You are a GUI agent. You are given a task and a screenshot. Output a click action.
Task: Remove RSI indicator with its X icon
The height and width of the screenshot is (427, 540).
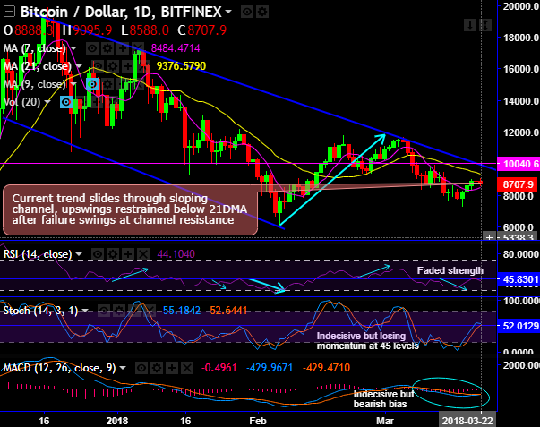pyautogui.click(x=143, y=254)
